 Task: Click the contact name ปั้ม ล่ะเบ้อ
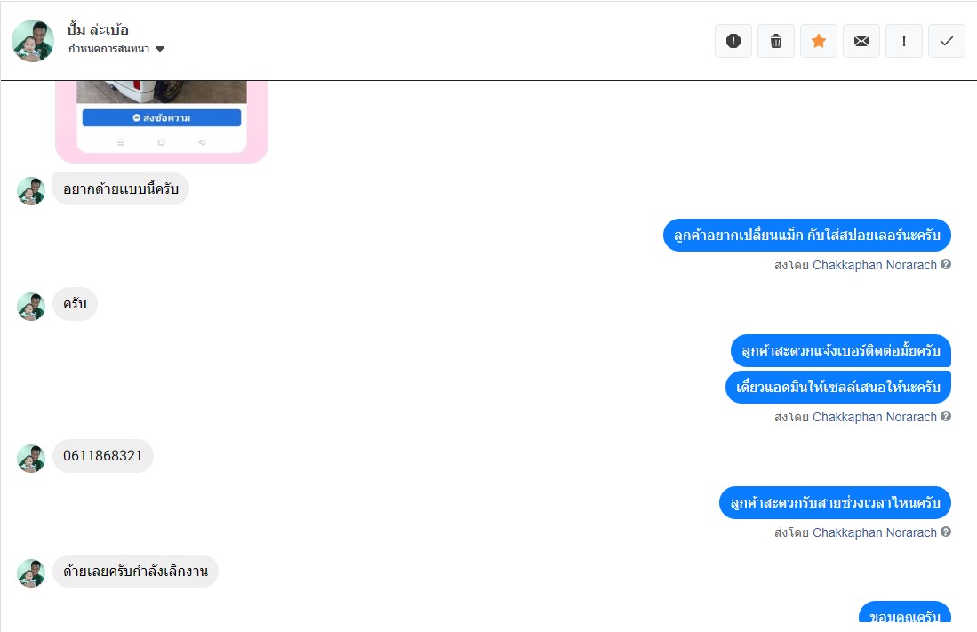pyautogui.click(x=98, y=29)
